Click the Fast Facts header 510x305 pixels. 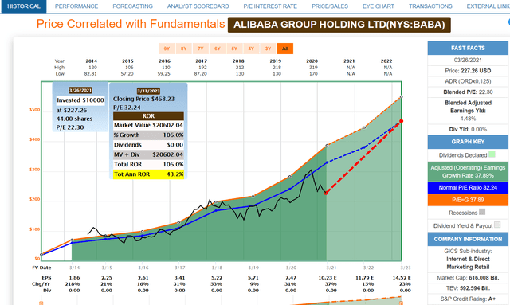[468, 48]
